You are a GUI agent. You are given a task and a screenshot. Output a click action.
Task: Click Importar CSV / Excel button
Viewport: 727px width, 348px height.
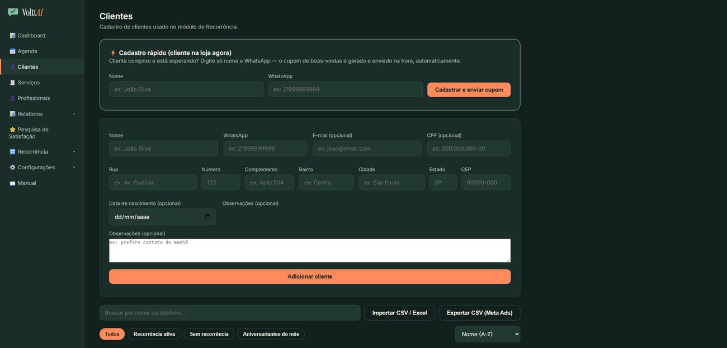(399, 313)
